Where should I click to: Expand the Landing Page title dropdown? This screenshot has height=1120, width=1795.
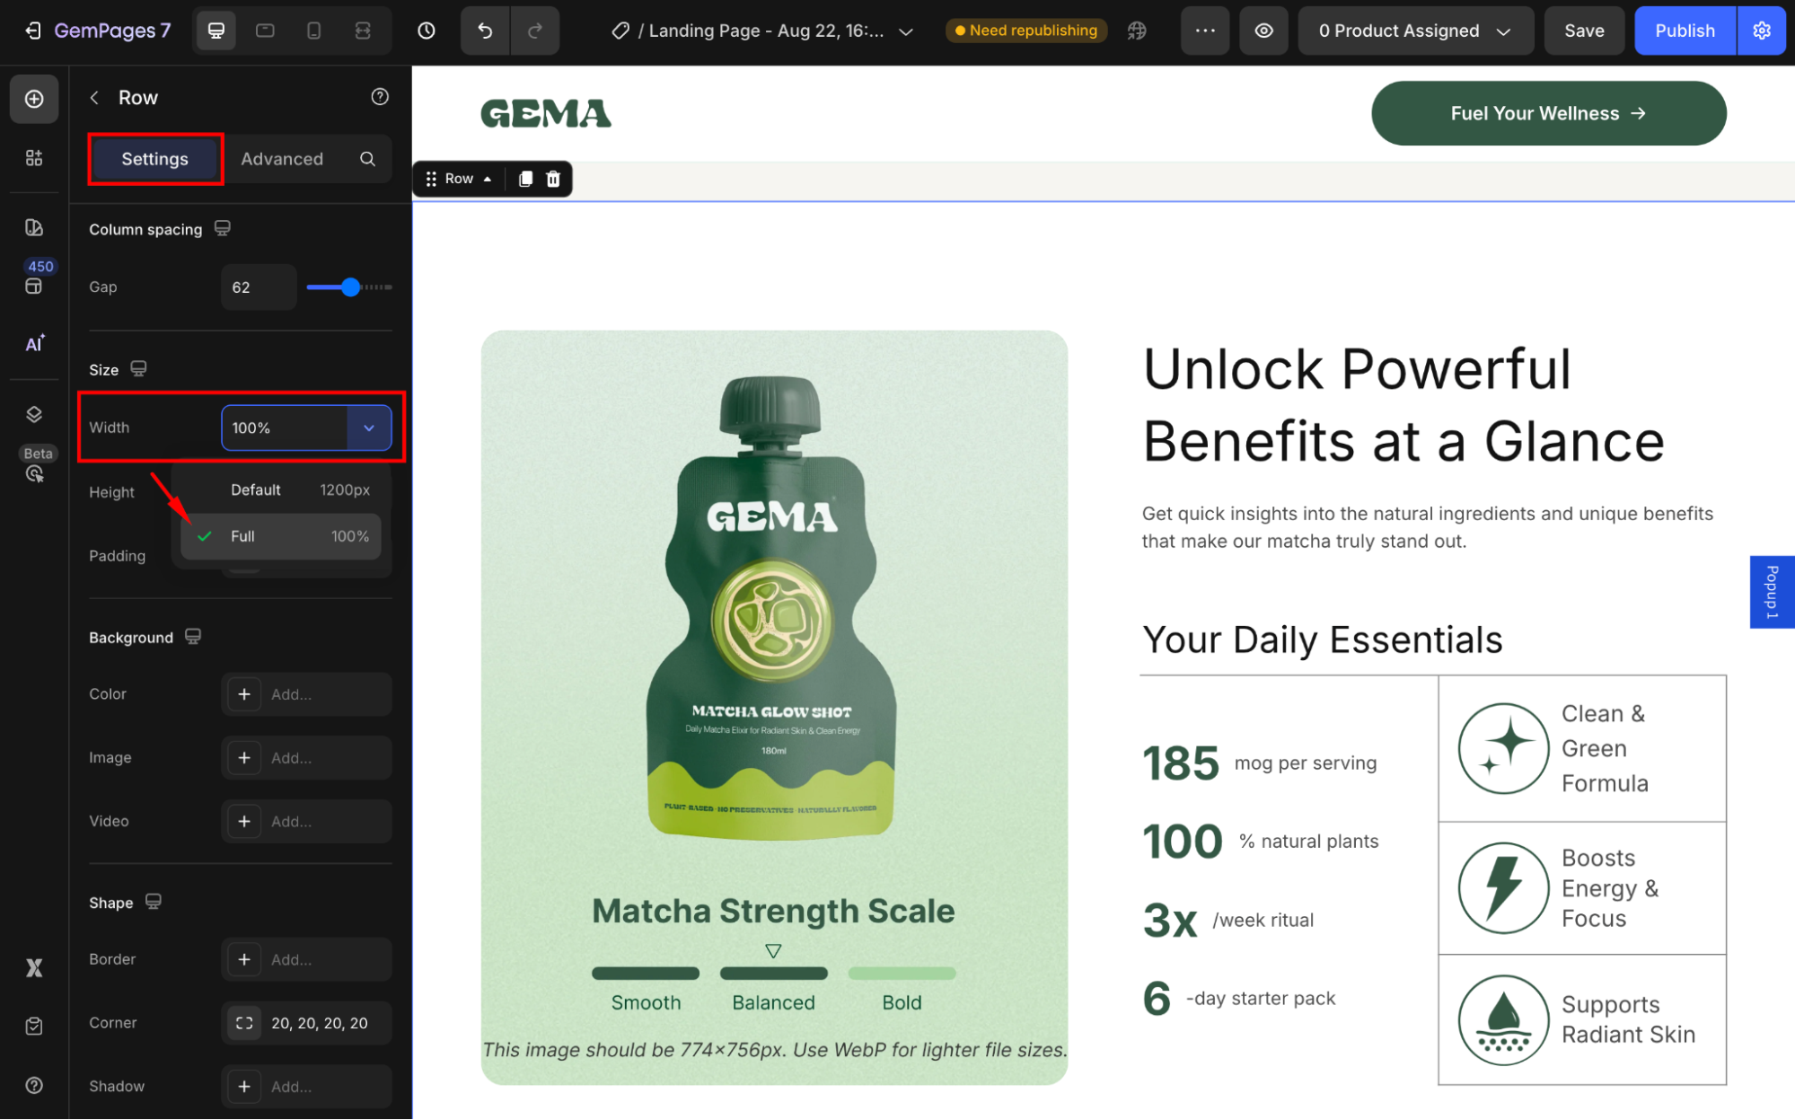pyautogui.click(x=906, y=31)
